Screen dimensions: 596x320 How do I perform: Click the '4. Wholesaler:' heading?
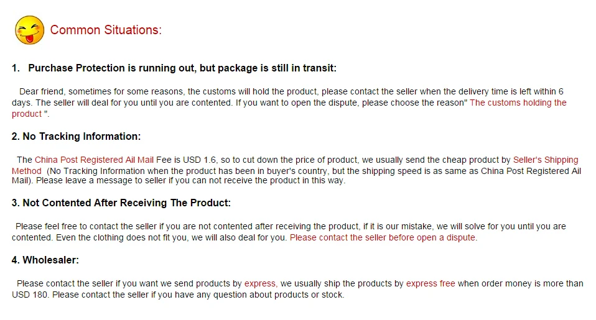pyautogui.click(x=45, y=260)
